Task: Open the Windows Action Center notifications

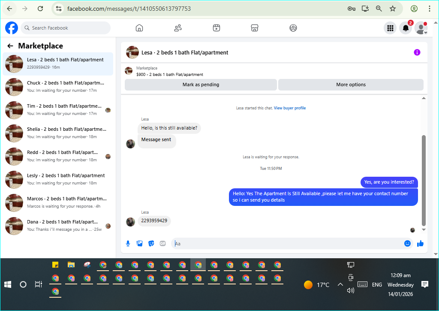Action: tap(425, 285)
